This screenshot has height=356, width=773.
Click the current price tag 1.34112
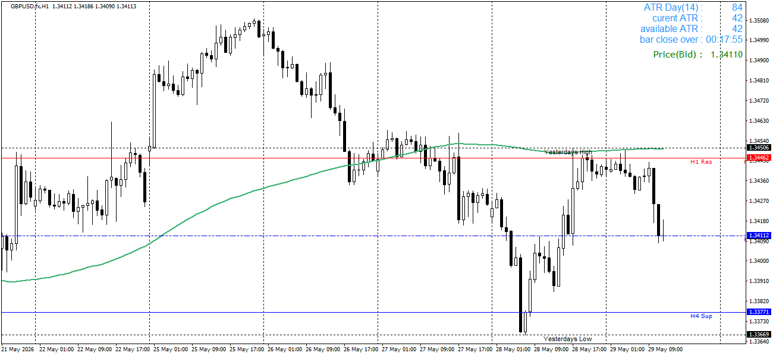click(x=759, y=236)
